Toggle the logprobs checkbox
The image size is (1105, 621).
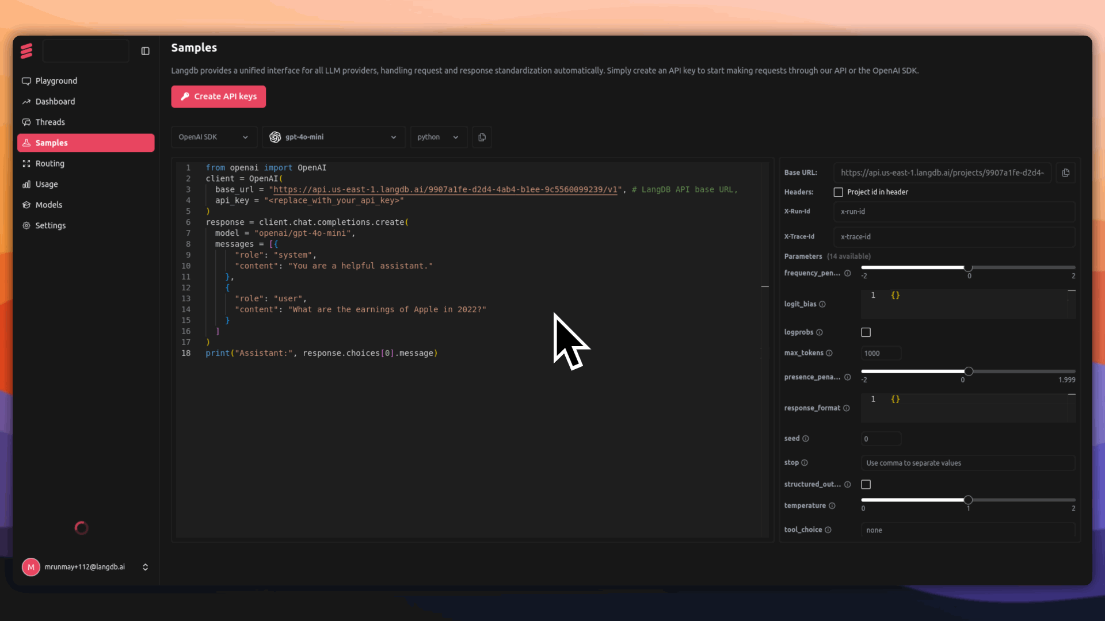click(x=866, y=332)
